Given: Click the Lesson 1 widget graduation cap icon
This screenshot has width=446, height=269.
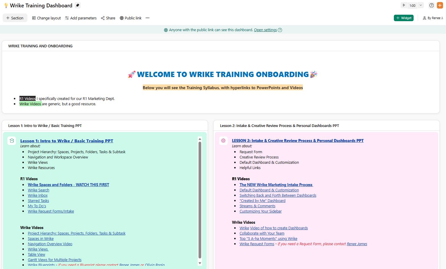Looking at the screenshot, I should pyautogui.click(x=12, y=141).
